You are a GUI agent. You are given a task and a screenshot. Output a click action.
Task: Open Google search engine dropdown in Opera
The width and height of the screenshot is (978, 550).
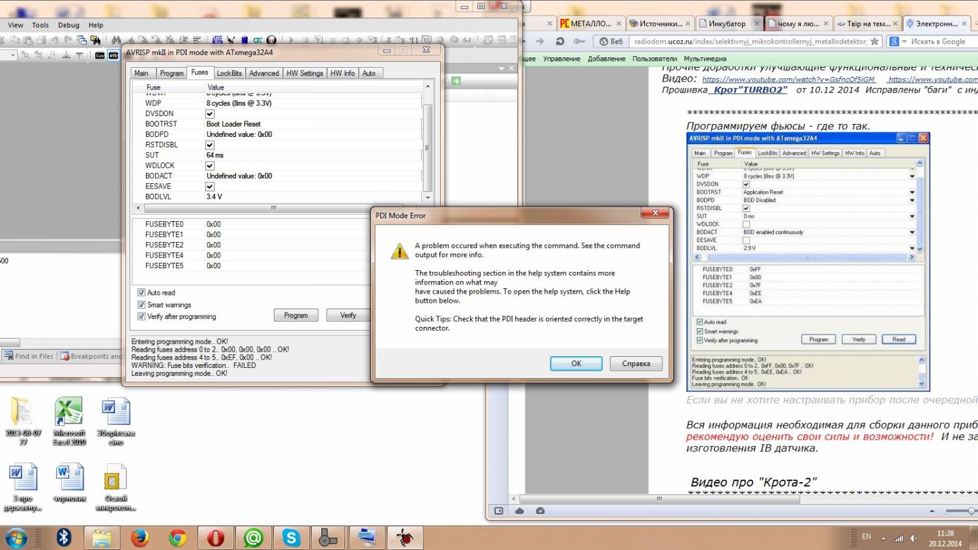[x=904, y=41]
